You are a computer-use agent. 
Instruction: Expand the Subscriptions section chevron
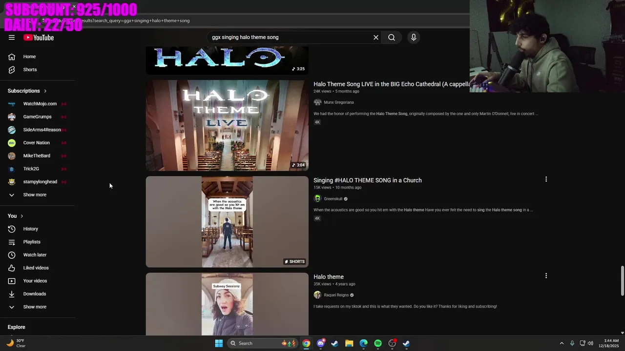[45, 91]
